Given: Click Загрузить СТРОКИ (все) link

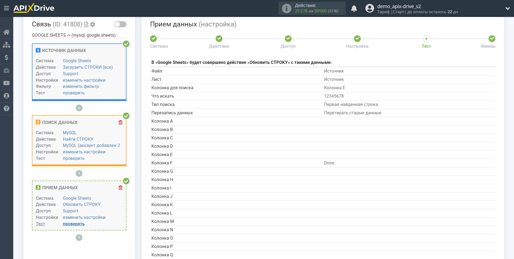Looking at the screenshot, I should 88,67.
